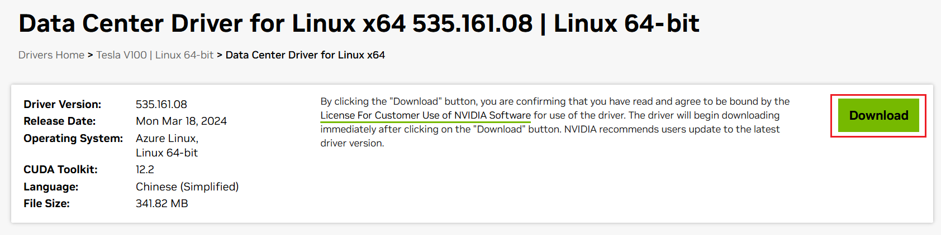Click the Operating System label

pos(73,138)
